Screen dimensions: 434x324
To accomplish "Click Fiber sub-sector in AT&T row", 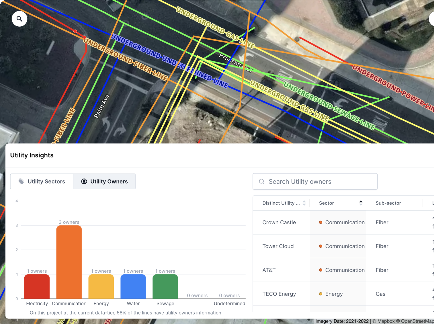I will 382,270.
